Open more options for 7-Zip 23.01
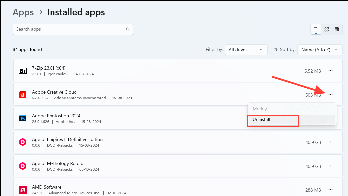This screenshot has height=196, width=348. click(x=331, y=71)
